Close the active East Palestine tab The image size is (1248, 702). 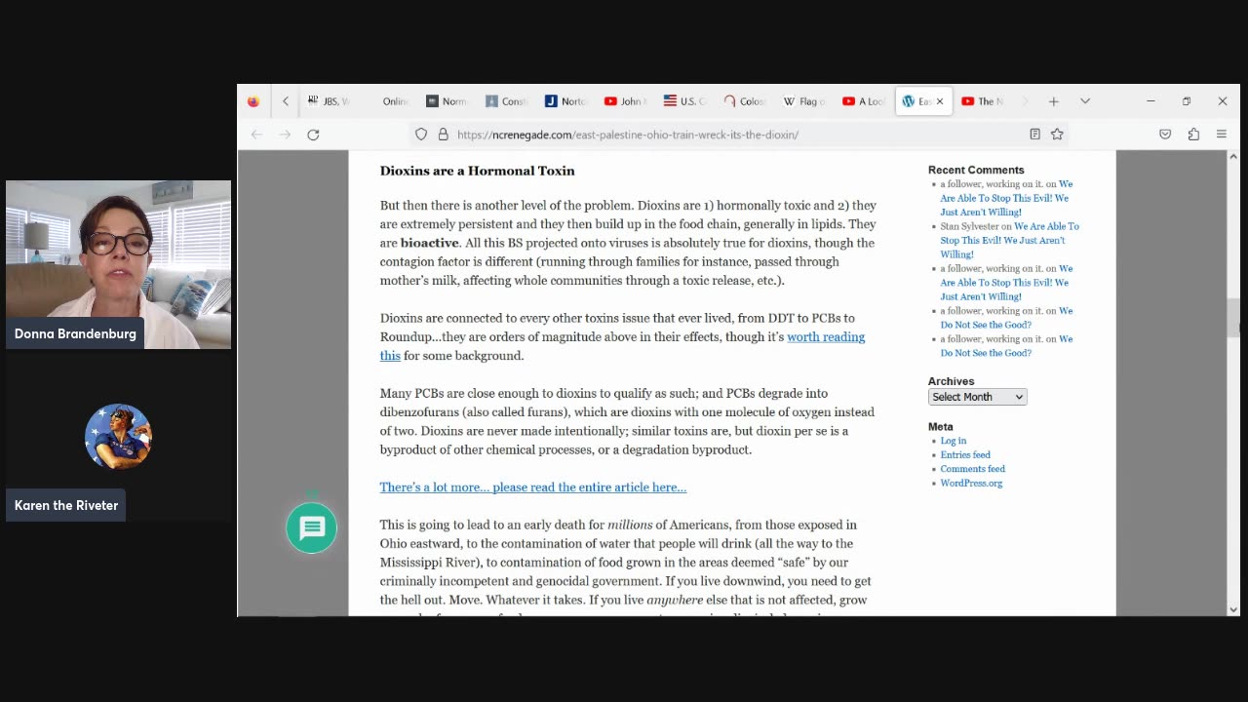tap(940, 101)
